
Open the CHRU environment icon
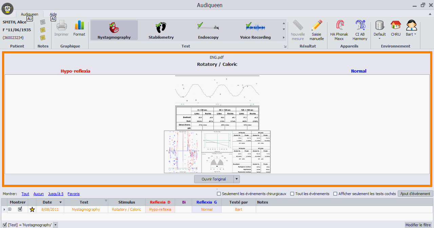click(x=395, y=29)
